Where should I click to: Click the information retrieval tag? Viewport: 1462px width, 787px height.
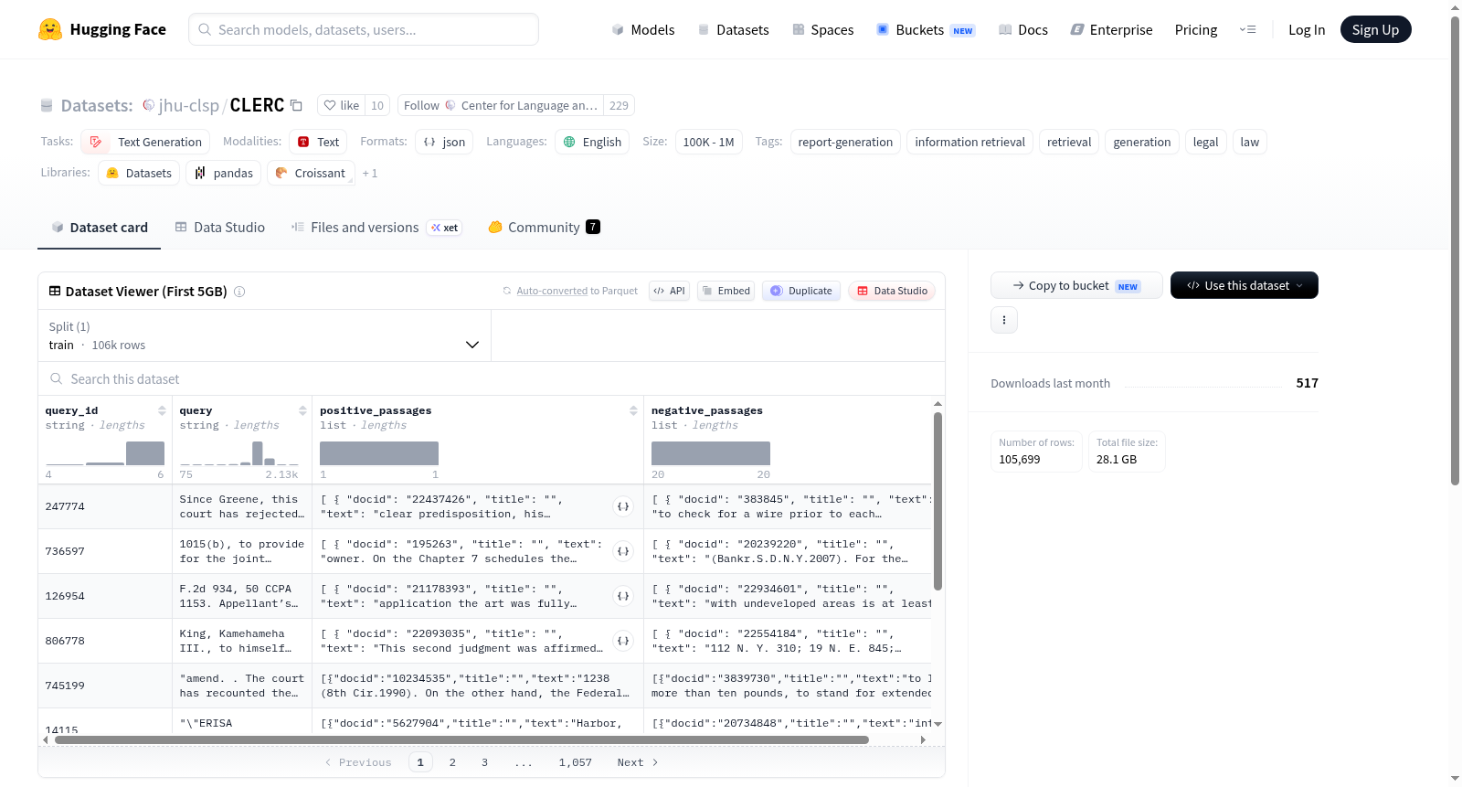[969, 142]
